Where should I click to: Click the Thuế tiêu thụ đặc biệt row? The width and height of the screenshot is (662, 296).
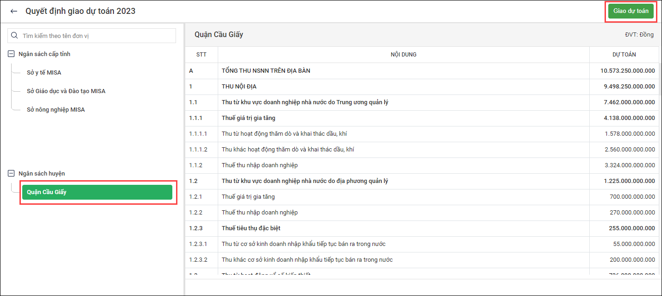(x=251, y=228)
